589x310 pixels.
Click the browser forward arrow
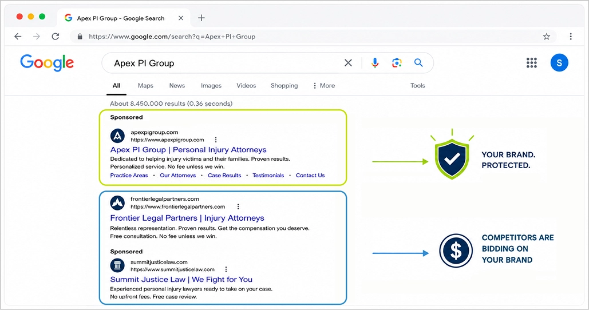pos(37,37)
